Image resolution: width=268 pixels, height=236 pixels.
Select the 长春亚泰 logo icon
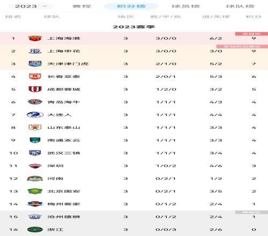point(35,77)
